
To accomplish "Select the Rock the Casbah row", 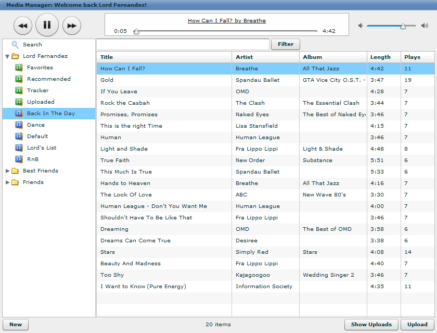I will (265, 103).
